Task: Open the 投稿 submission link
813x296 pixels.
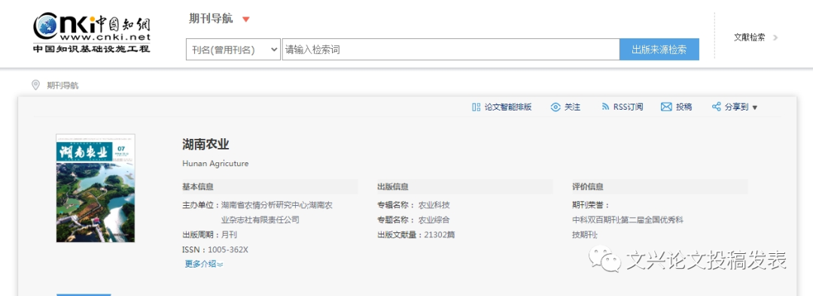Action: 684,107
